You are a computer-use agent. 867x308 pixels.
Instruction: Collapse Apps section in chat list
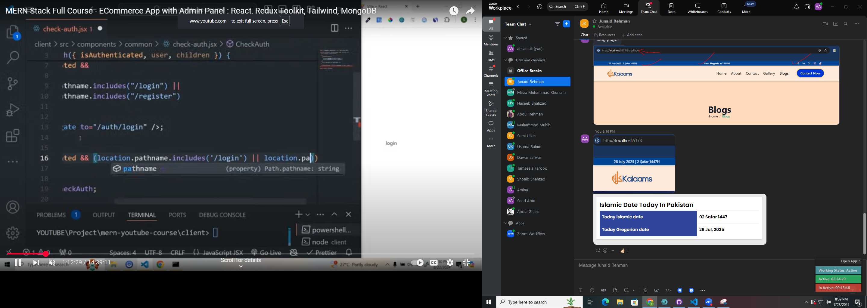click(505, 223)
